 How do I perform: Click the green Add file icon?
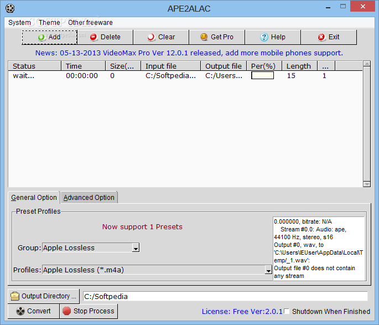click(41, 37)
